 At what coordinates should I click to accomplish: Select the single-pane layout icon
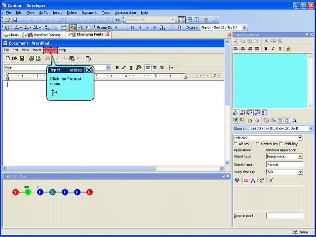(x=182, y=20)
